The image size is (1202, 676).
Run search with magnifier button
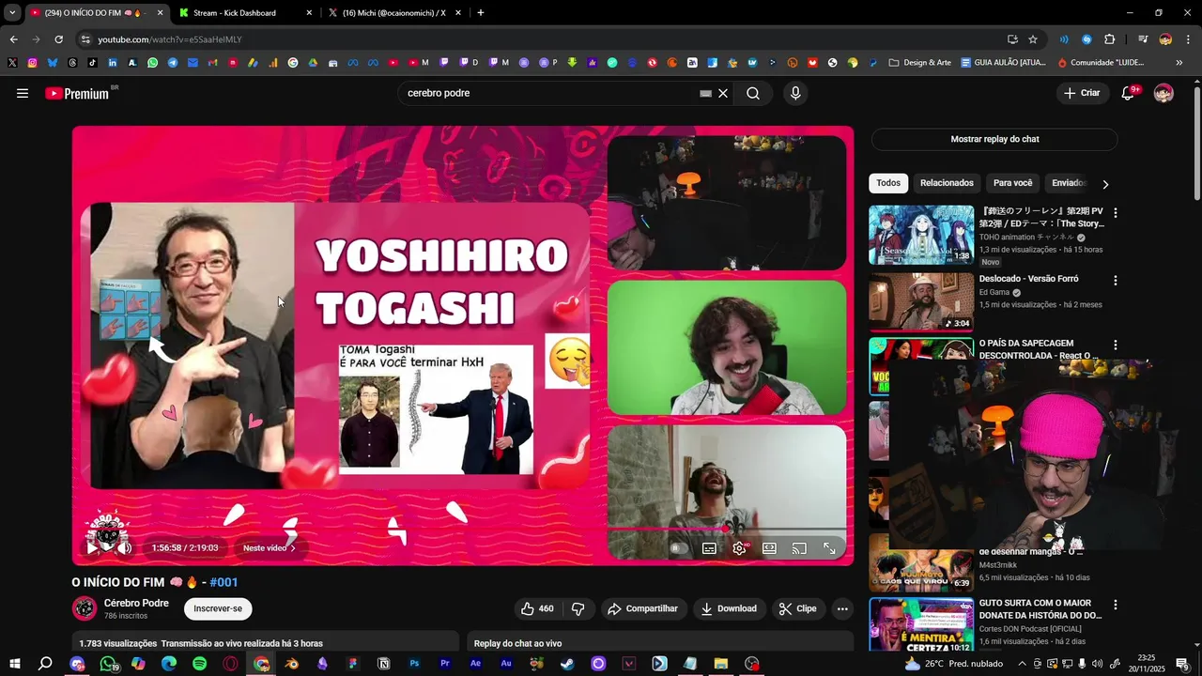pyautogui.click(x=753, y=93)
